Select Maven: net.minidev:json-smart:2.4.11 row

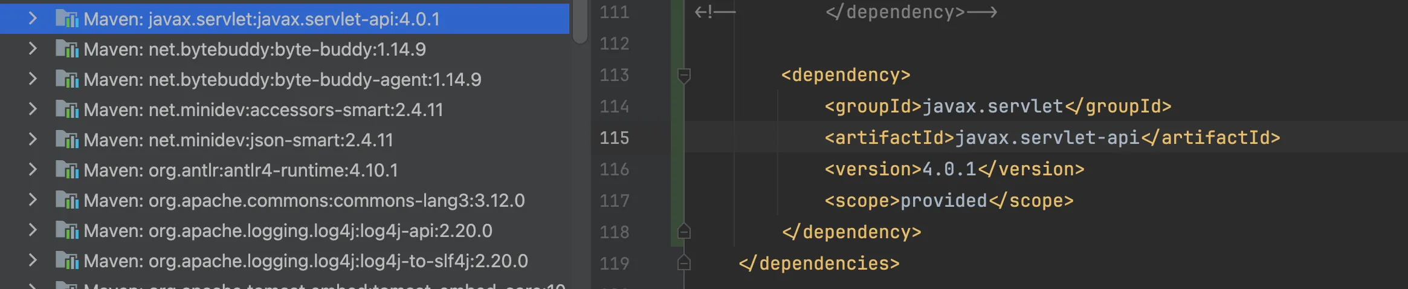click(285, 140)
